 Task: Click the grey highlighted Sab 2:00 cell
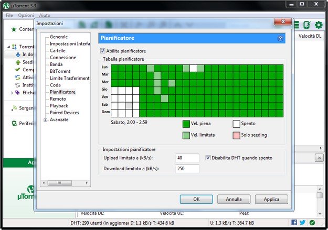pyautogui.click(x=129, y=105)
